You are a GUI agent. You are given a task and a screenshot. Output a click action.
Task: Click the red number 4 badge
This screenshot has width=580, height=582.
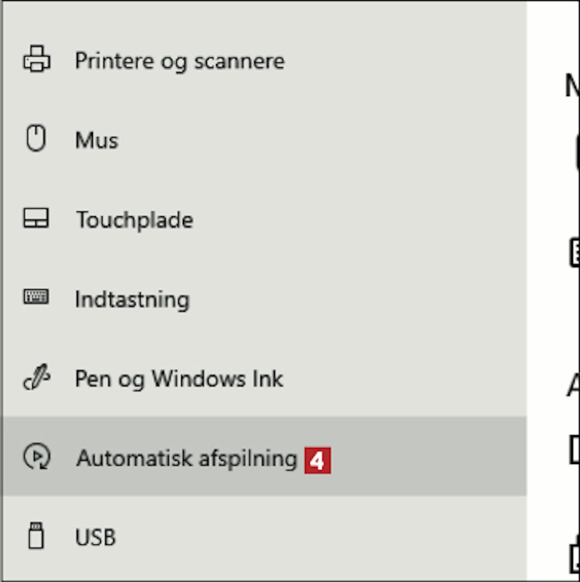pos(317,460)
